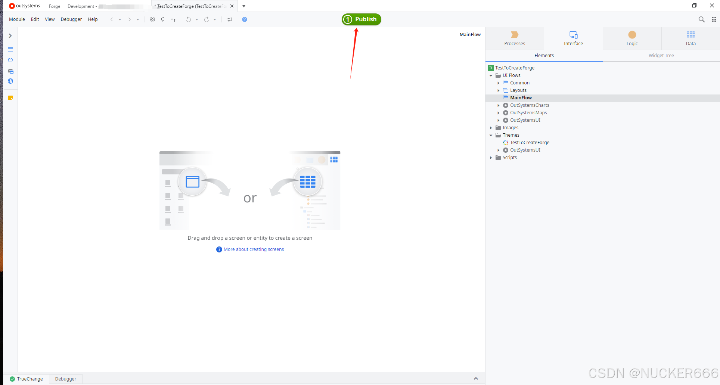Switch to the Processes layer tab
The image size is (720, 385).
(x=515, y=38)
